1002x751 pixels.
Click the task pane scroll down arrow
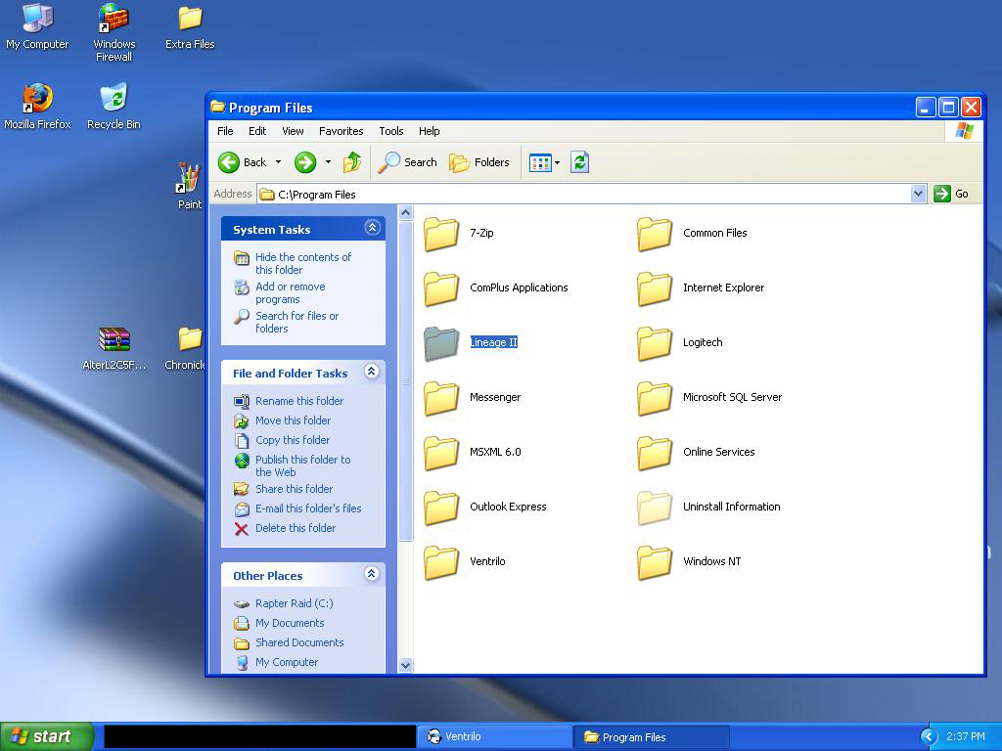[x=405, y=665]
